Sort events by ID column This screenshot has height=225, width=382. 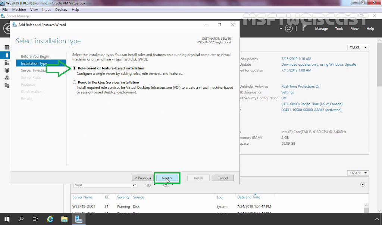pos(106,197)
